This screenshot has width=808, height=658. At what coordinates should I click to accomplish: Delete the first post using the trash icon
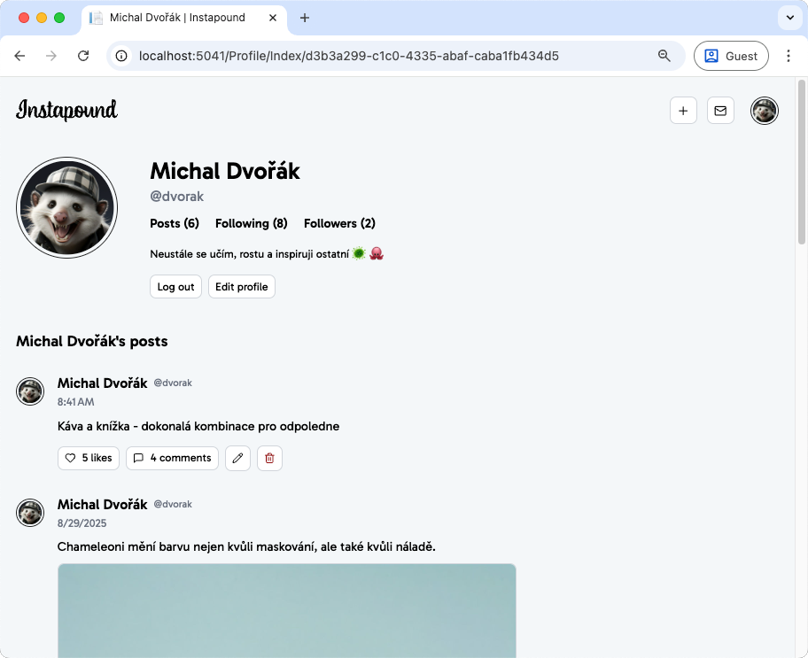point(269,458)
